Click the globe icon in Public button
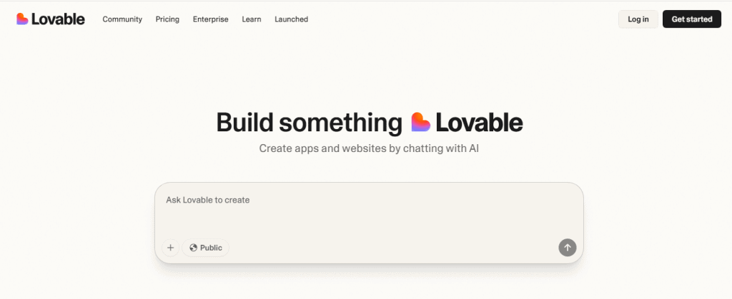 tap(193, 248)
